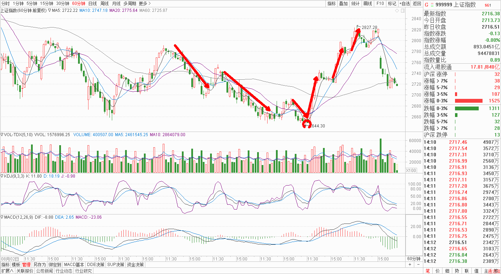The image size is (501, 274).
Task: Select the red 管理 tab
Action: (x=26, y=265)
